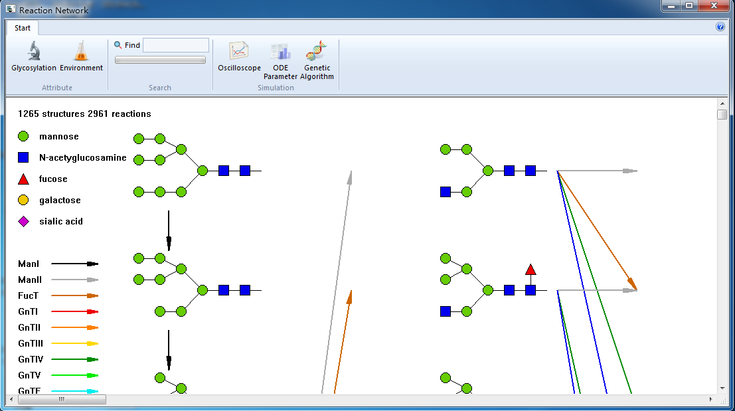735x411 pixels.
Task: Click the 'GnTV' enzyme label
Action: pos(29,375)
